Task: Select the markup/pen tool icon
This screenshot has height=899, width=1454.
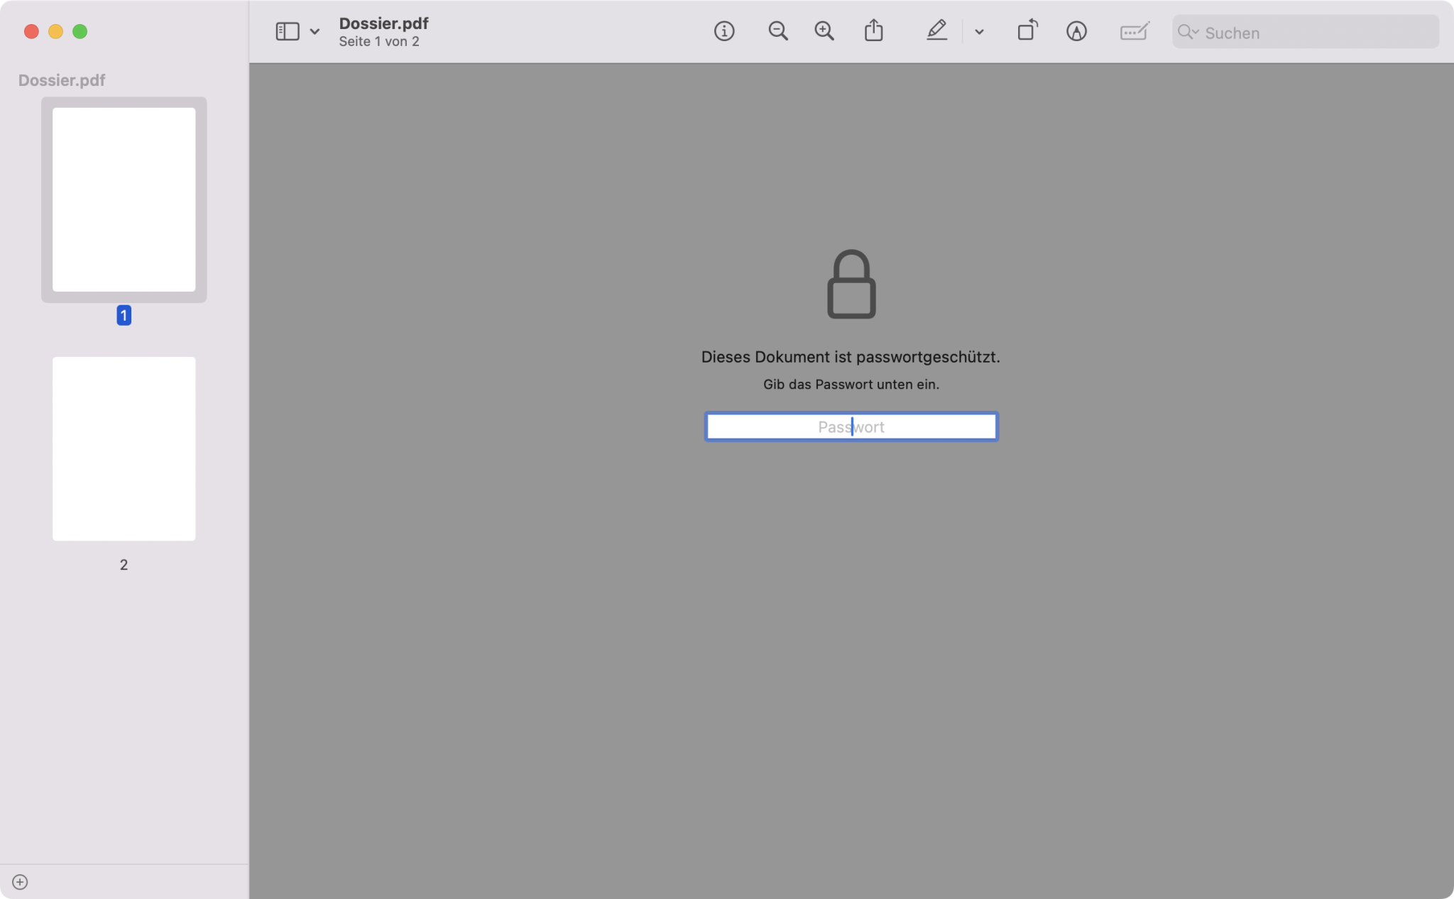Action: [x=934, y=31]
